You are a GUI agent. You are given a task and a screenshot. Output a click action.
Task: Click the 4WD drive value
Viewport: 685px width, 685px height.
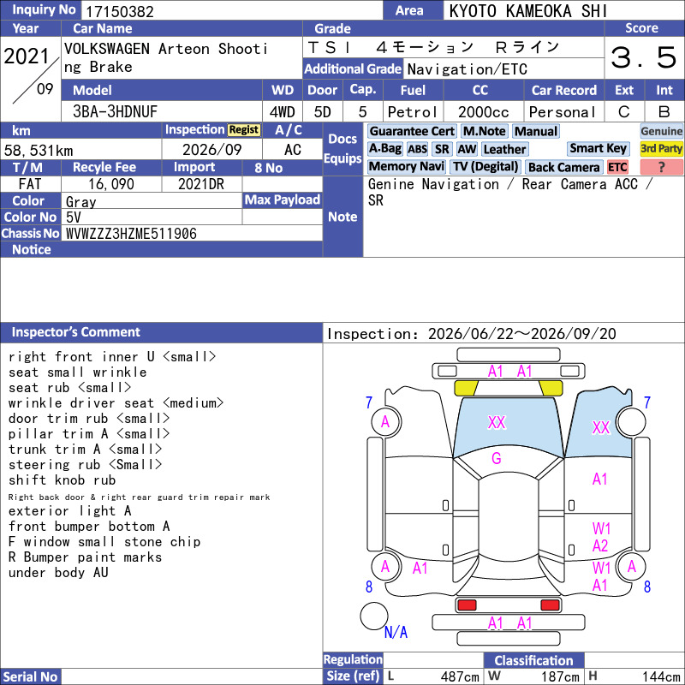(283, 112)
